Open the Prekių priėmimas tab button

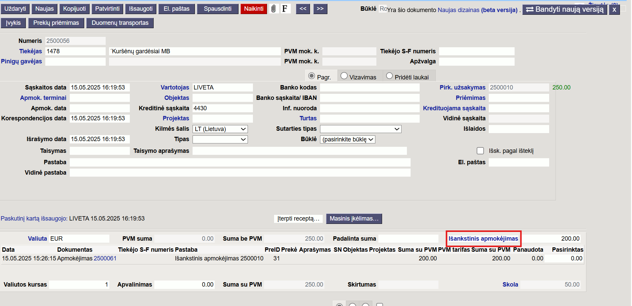tap(56, 23)
